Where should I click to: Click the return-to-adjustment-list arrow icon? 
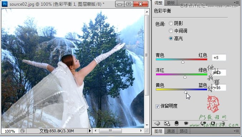[x=157, y=123]
